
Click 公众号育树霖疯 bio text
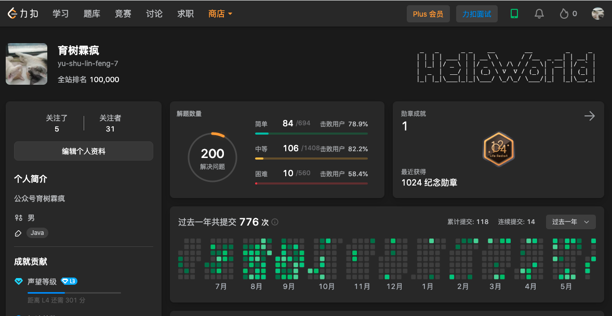pyautogui.click(x=39, y=199)
